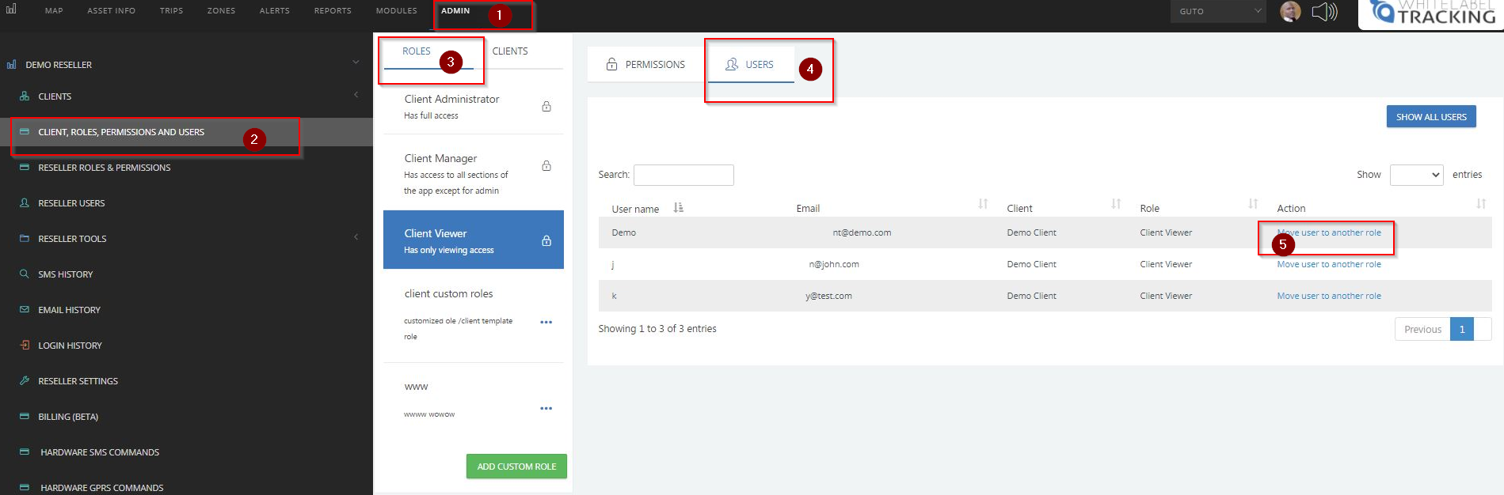Screen dimensions: 1504x495
Task: Click Move user to another role for Demo
Action: (1329, 232)
